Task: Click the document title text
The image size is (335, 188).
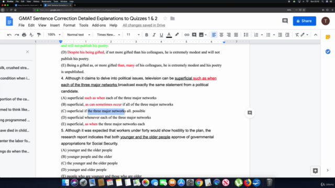Action: tap(88, 19)
